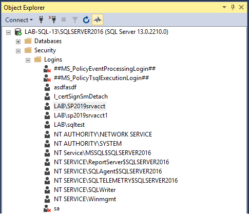
Task: Click the Stop square toolbar icon
Action: click(x=64, y=20)
